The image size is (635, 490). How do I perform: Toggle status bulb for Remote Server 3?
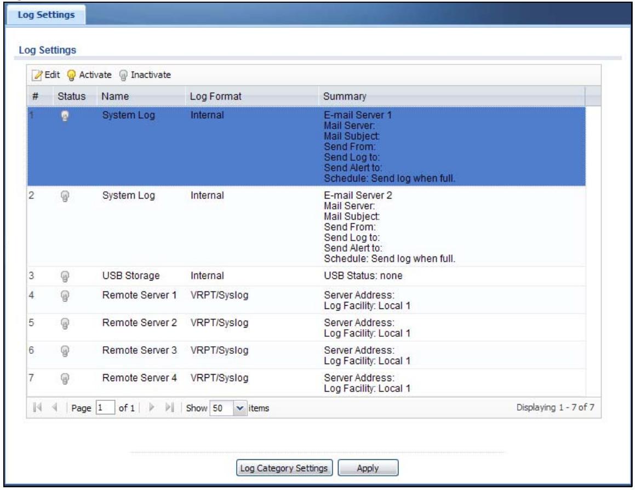click(x=65, y=351)
